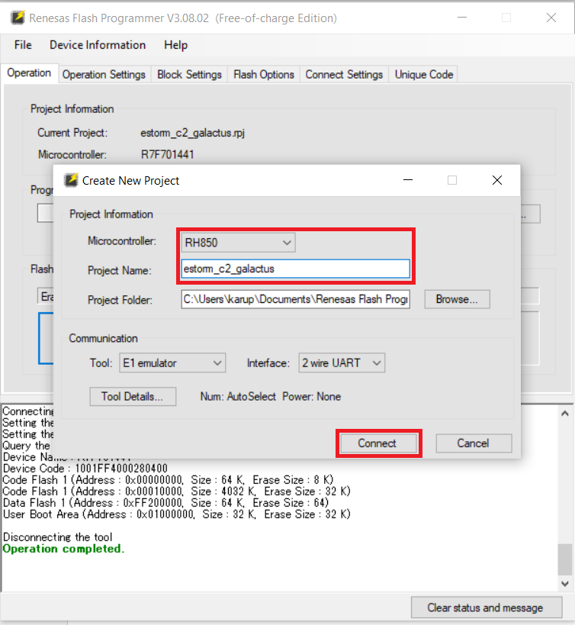Click the 'Num: AutoSelect Power: None' text
Image resolution: width=575 pixels, height=625 pixels.
click(271, 397)
